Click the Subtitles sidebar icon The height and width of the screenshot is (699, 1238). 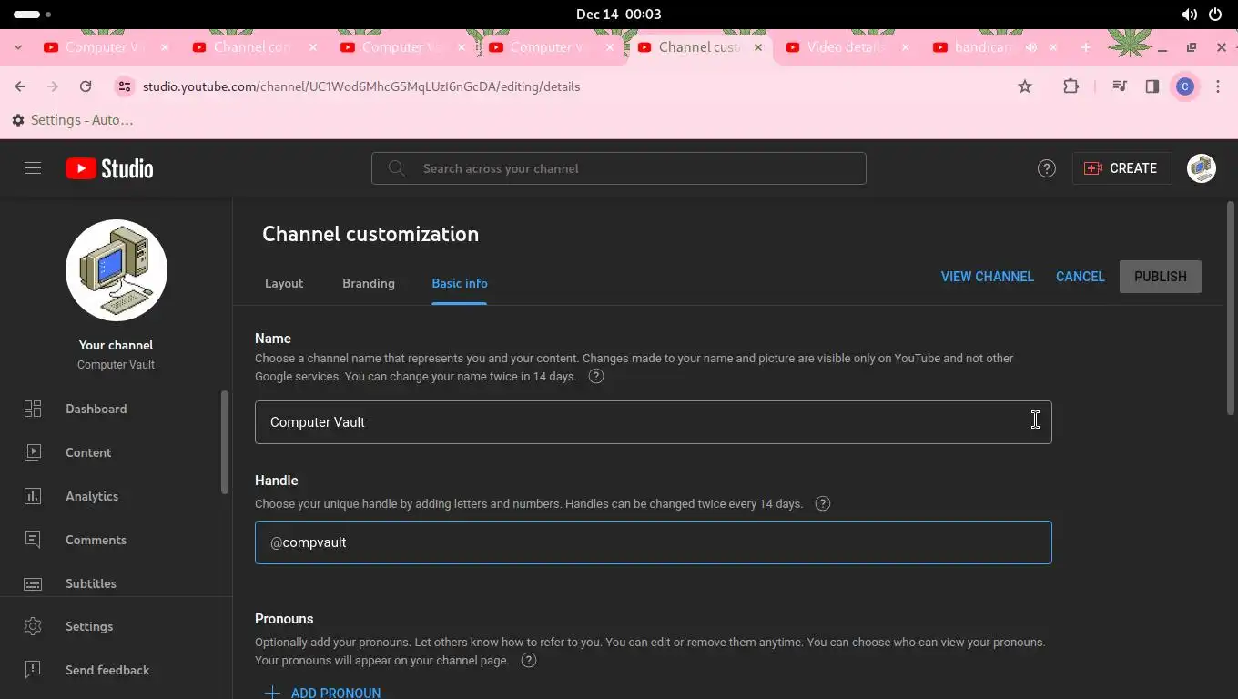33,583
